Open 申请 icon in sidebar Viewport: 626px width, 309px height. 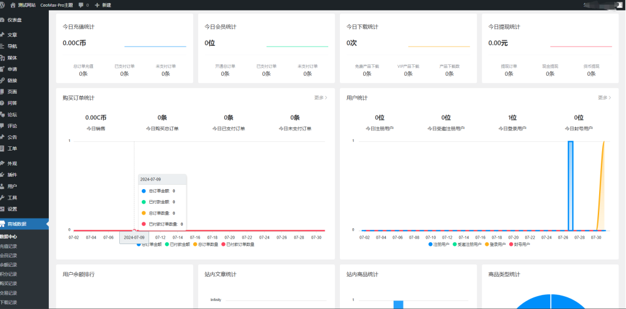point(2,69)
